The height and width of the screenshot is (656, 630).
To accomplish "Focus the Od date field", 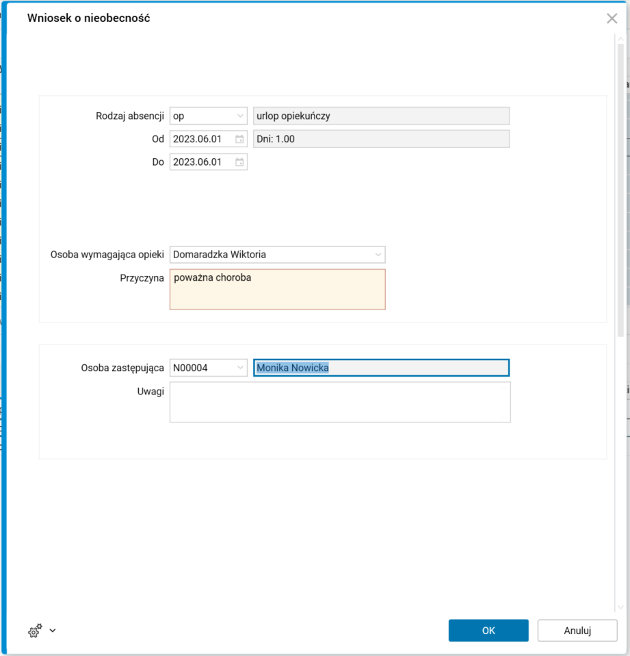I will [x=201, y=139].
